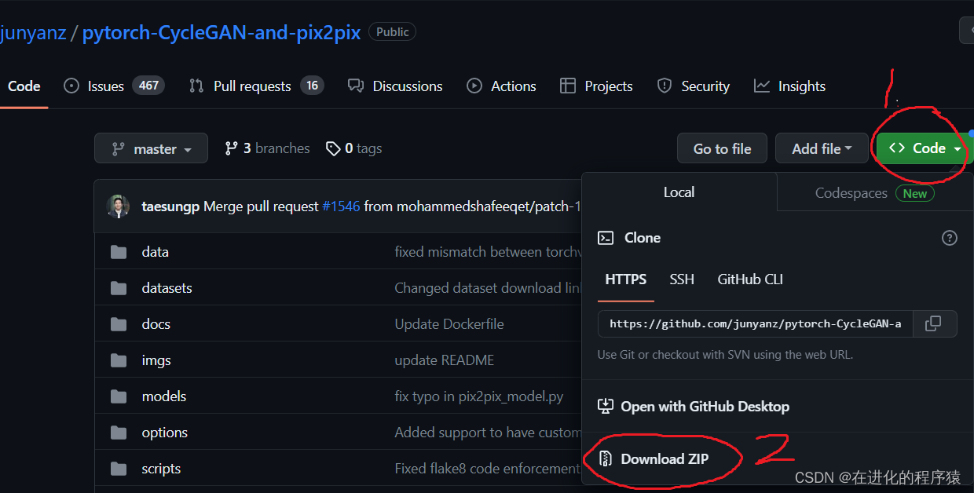Click the GitHub Desktop download icon

606,407
